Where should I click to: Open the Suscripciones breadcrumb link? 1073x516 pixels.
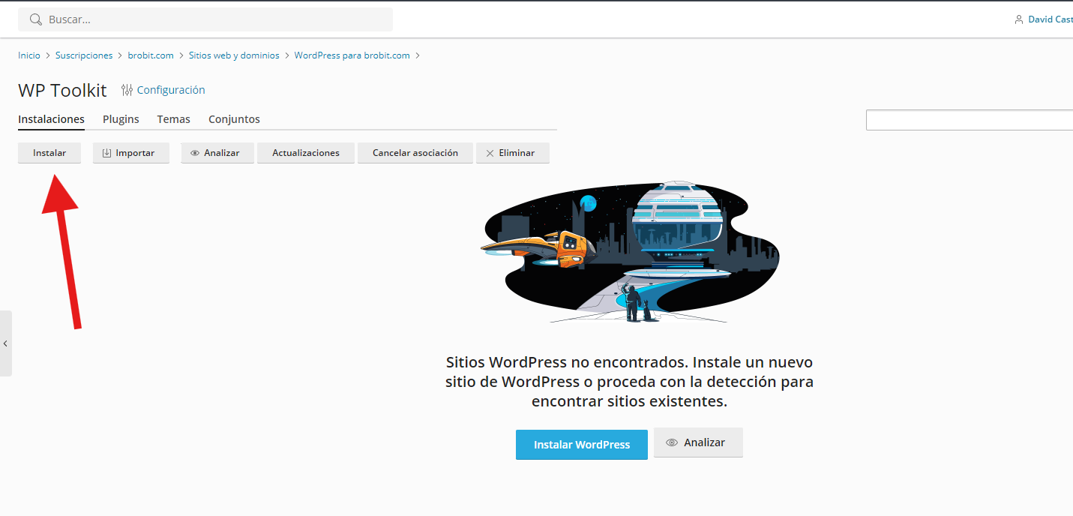[x=84, y=55]
